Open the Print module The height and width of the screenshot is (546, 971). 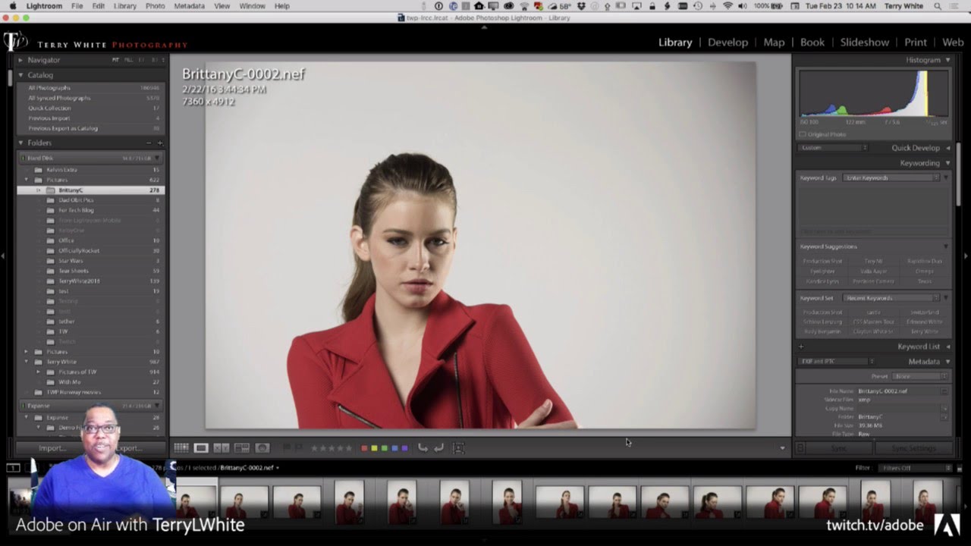tap(916, 42)
